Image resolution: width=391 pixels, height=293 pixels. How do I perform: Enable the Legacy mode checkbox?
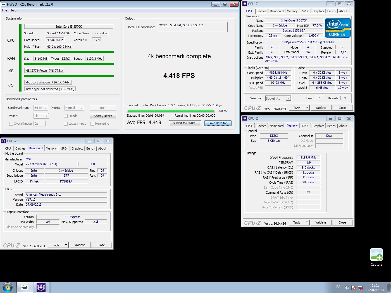click(x=66, y=124)
